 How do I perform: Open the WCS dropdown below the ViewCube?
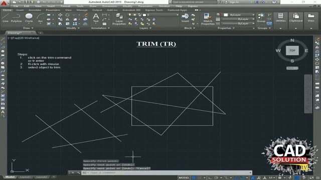tap(292, 68)
